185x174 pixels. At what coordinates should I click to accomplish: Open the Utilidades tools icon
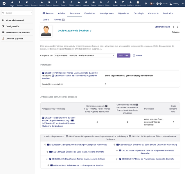click(101, 2)
